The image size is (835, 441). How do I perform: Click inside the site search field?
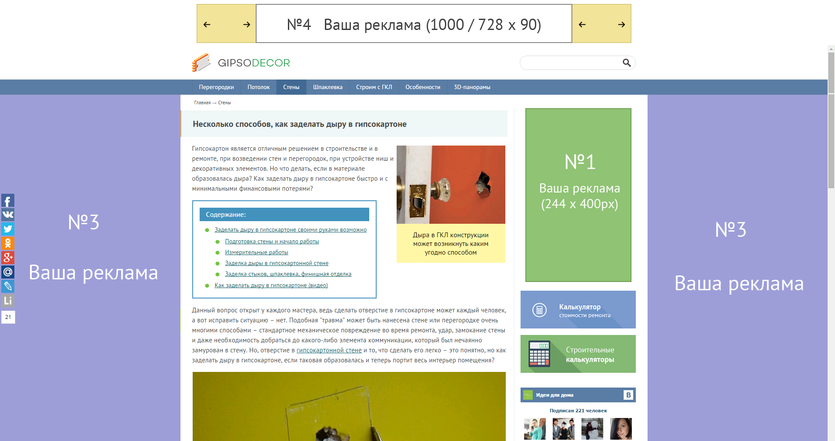pyautogui.click(x=571, y=63)
